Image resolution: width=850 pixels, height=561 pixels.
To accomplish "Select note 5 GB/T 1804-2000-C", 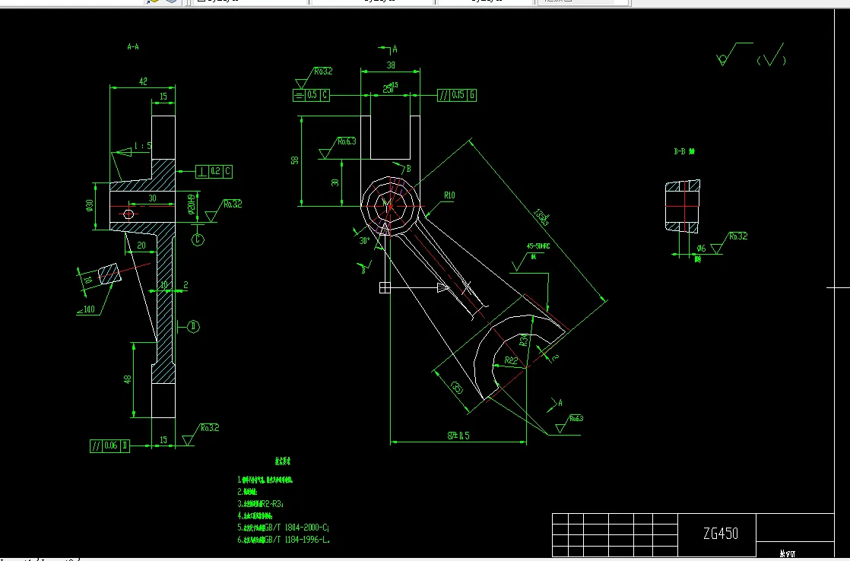I will (x=284, y=528).
